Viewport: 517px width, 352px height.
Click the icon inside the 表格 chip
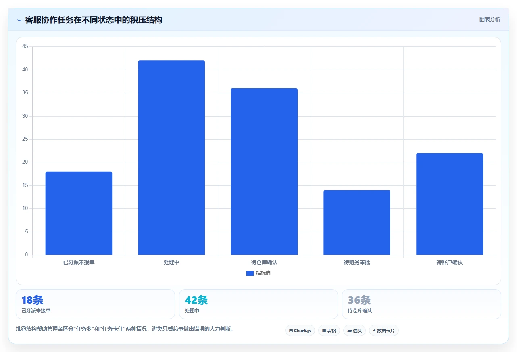tap(324, 331)
